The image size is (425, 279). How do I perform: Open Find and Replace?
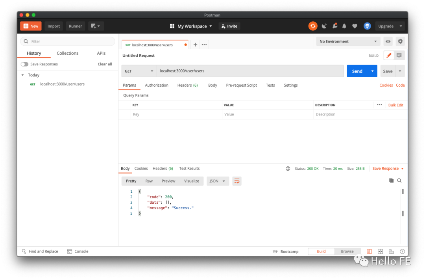click(40, 251)
